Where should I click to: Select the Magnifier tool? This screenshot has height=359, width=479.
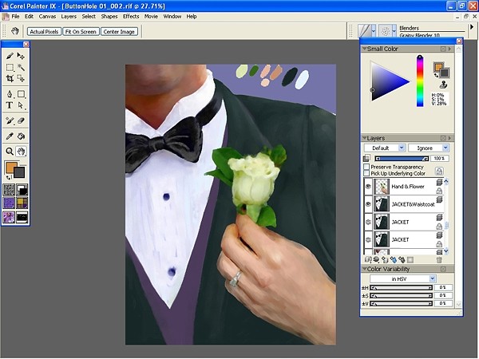[x=10, y=151]
